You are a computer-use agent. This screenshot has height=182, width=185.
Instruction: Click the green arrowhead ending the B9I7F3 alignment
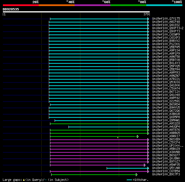pyautogui.click(x=137, y=174)
